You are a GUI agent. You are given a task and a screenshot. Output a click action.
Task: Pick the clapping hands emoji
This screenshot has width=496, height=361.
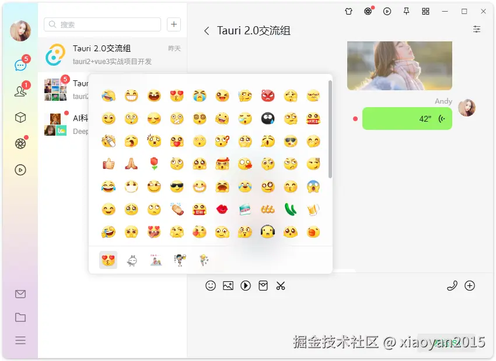pyautogui.click(x=177, y=209)
